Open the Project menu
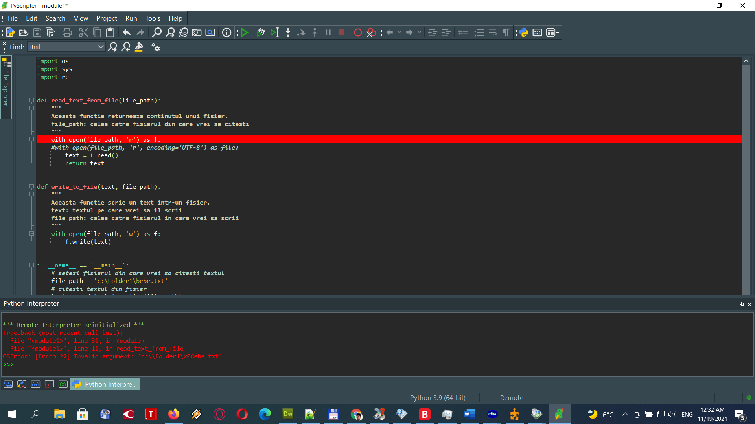 107,18
